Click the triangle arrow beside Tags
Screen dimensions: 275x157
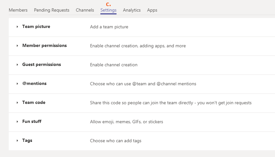coord(17,141)
